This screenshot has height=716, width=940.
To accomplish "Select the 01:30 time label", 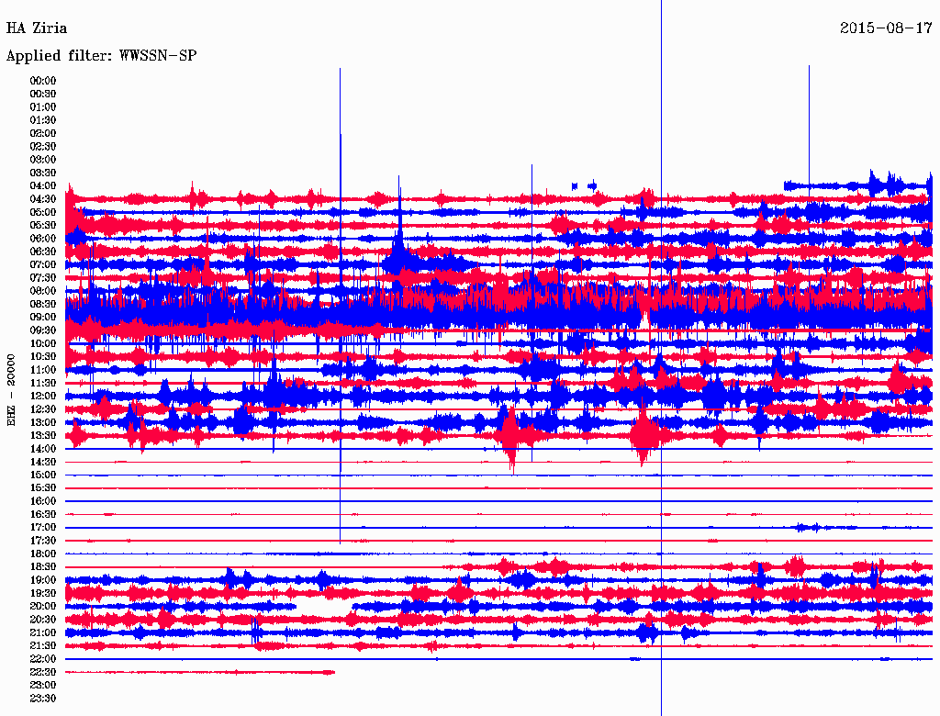I will 43,120.
